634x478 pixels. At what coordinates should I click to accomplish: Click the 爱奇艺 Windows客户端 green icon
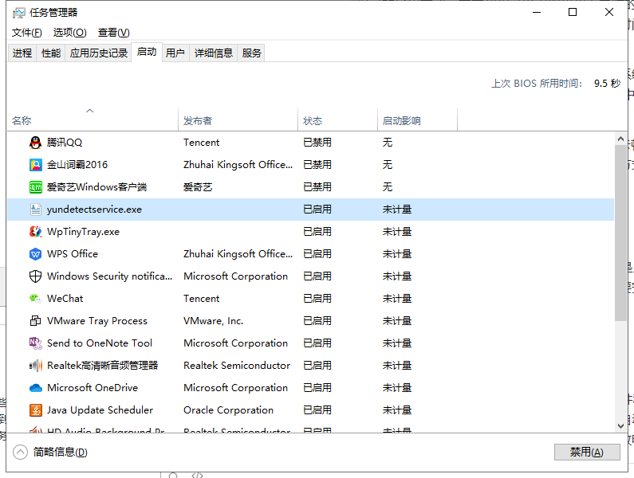pyautogui.click(x=36, y=187)
